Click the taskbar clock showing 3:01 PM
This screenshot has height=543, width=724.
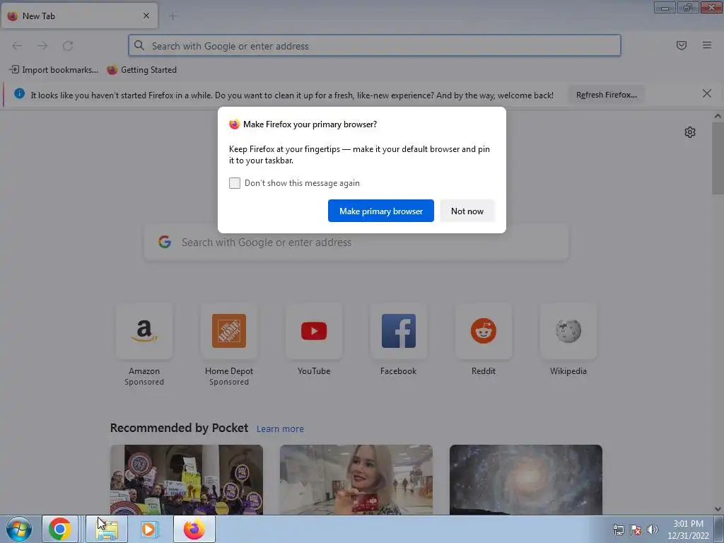[688, 530]
